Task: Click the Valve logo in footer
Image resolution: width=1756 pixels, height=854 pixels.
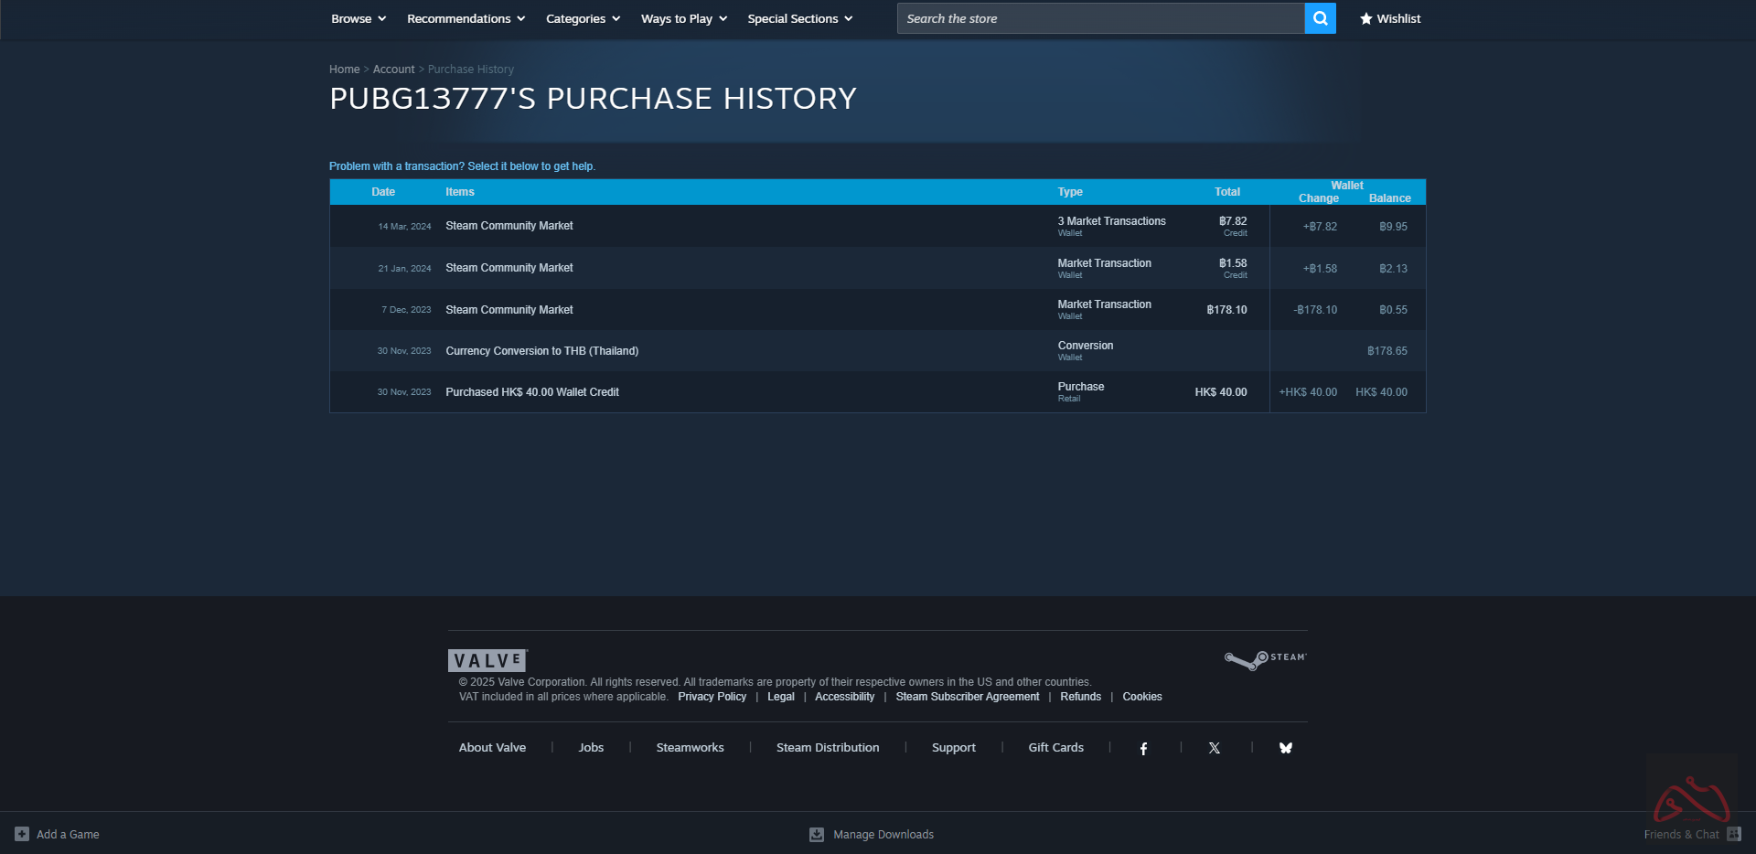Action: [x=487, y=660]
